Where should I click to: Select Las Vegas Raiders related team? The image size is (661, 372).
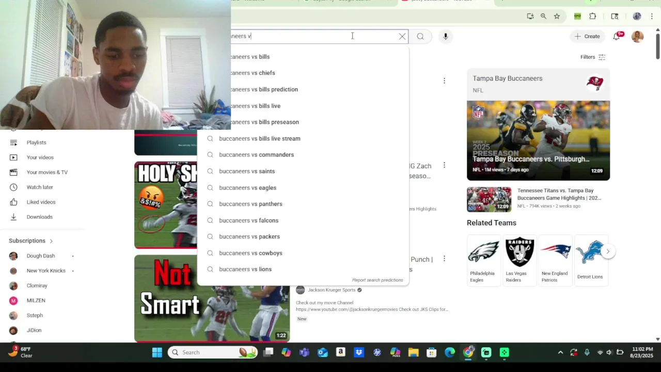(520, 259)
